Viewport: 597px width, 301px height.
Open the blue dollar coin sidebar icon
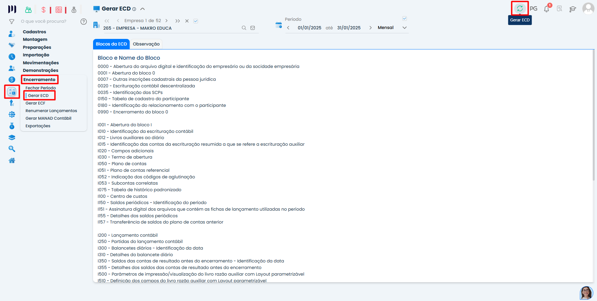tap(12, 79)
